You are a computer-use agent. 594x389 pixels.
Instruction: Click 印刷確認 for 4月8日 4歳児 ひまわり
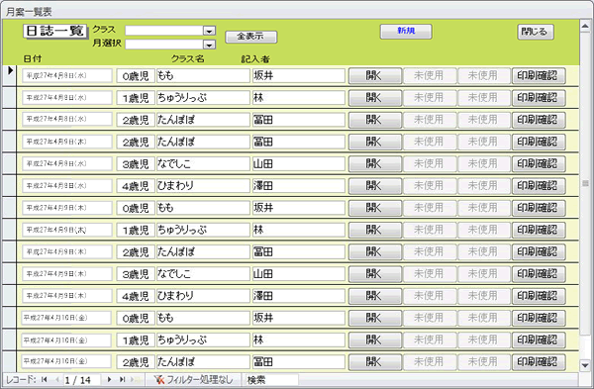(x=539, y=186)
